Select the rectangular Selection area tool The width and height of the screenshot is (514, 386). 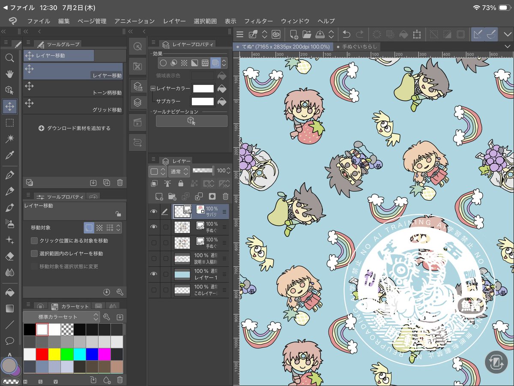pos(9,123)
